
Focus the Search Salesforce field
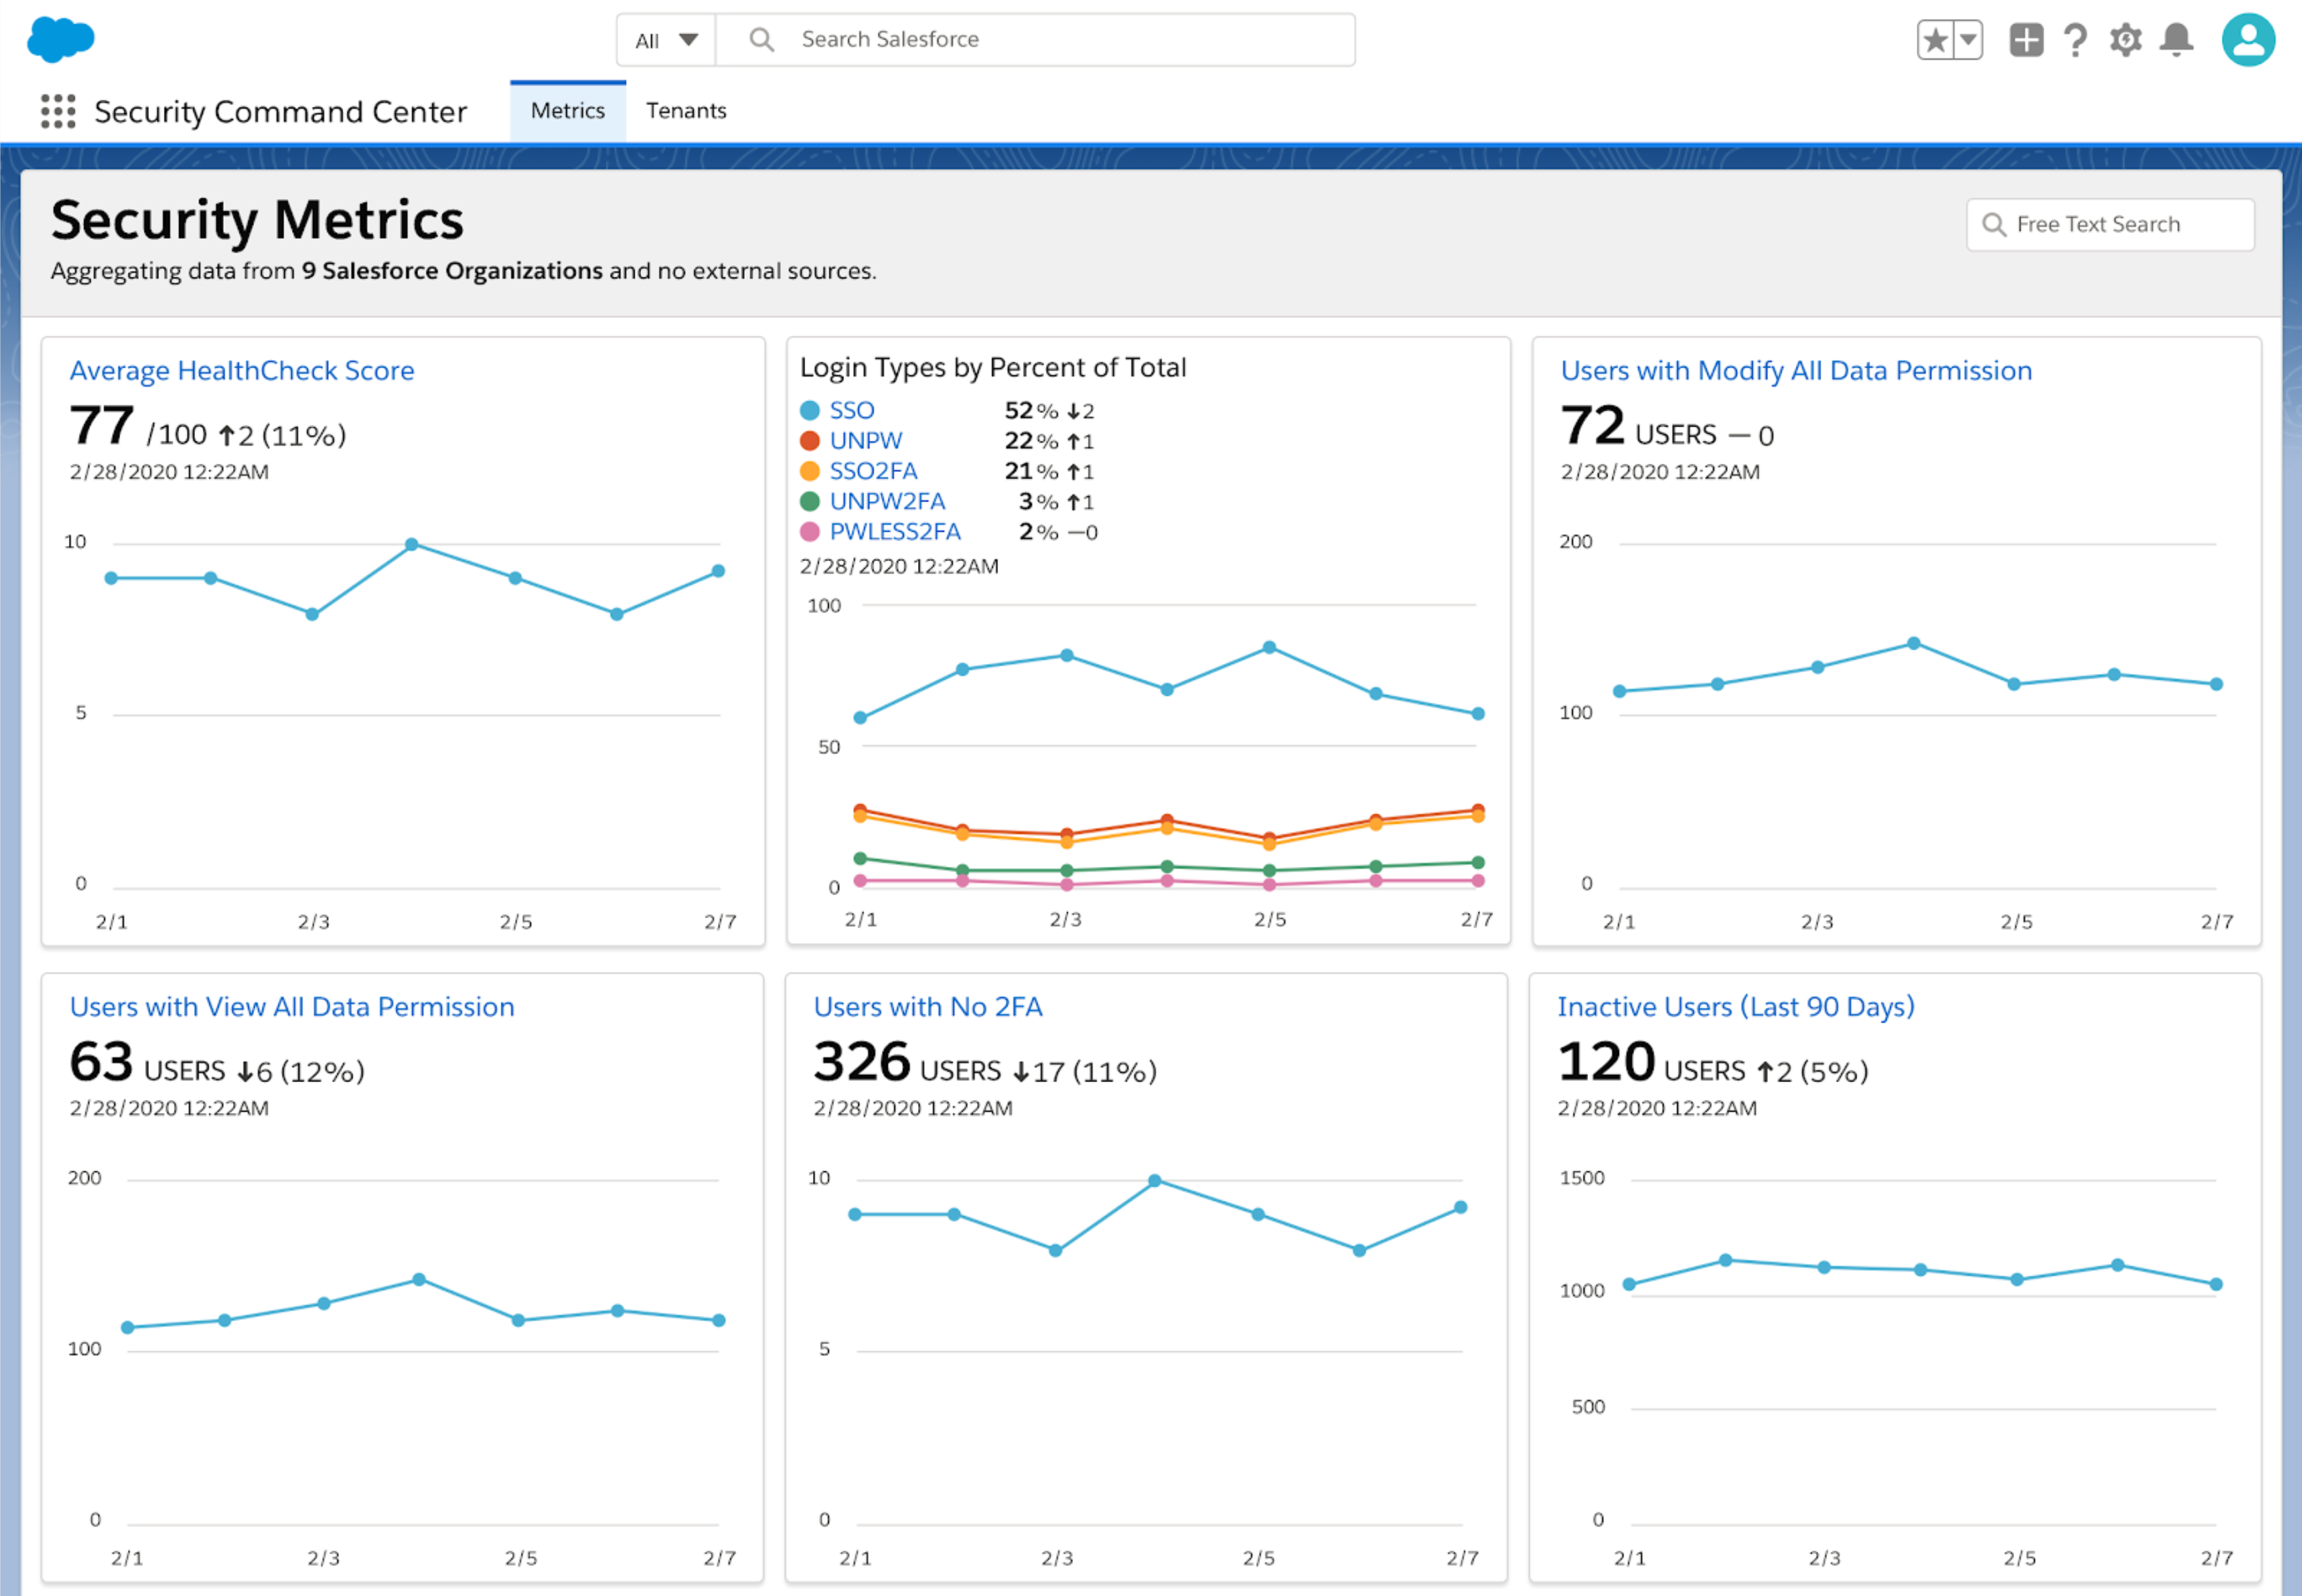coord(1035,40)
